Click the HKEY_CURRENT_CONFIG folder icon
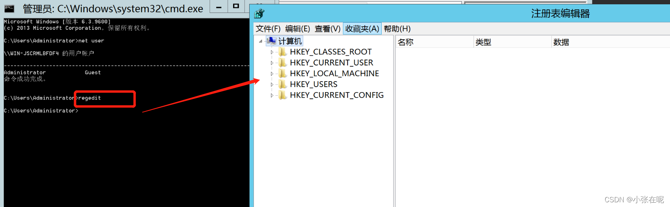 pyautogui.click(x=282, y=95)
